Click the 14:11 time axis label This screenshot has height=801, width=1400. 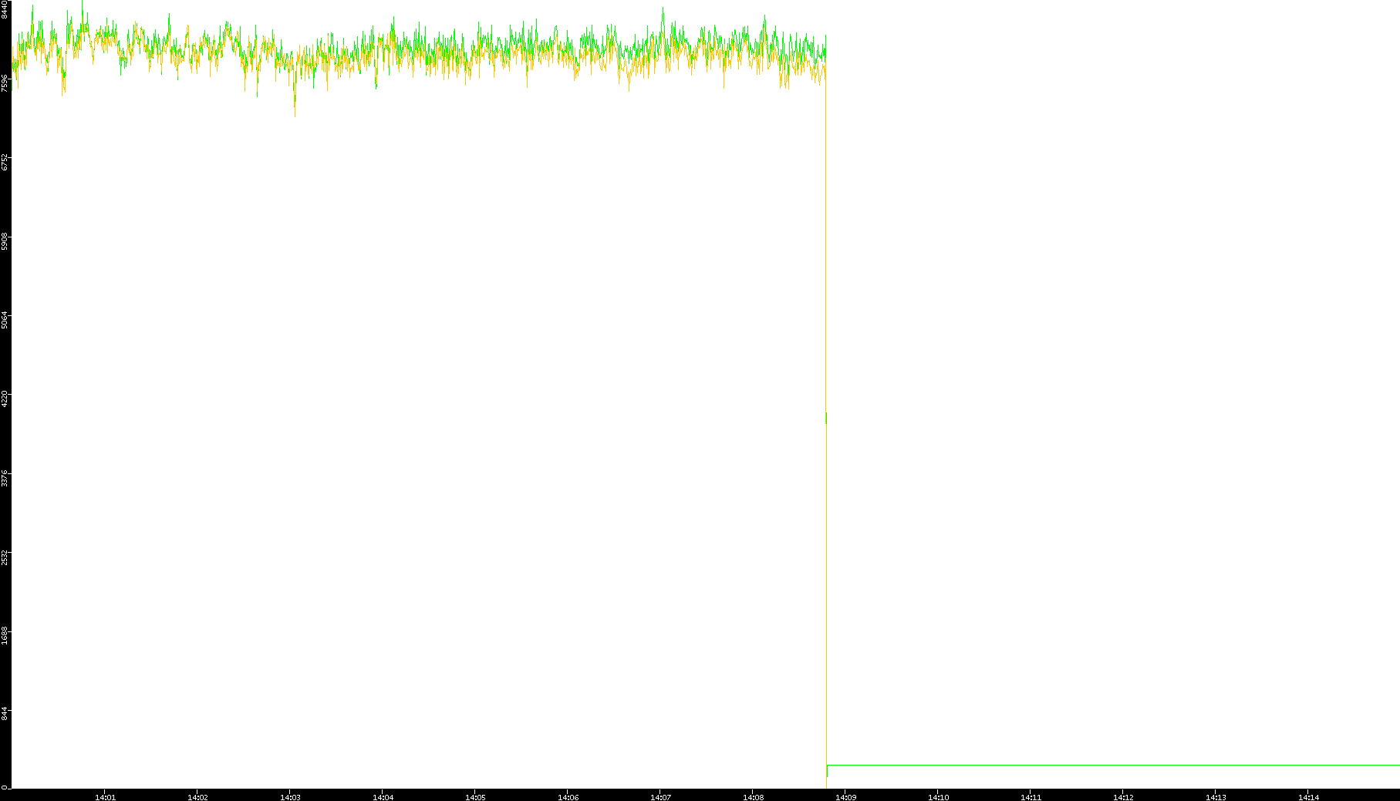pos(1031,797)
